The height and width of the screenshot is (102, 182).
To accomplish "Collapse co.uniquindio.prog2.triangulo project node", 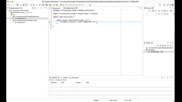I will pyautogui.click(x=7, y=10).
